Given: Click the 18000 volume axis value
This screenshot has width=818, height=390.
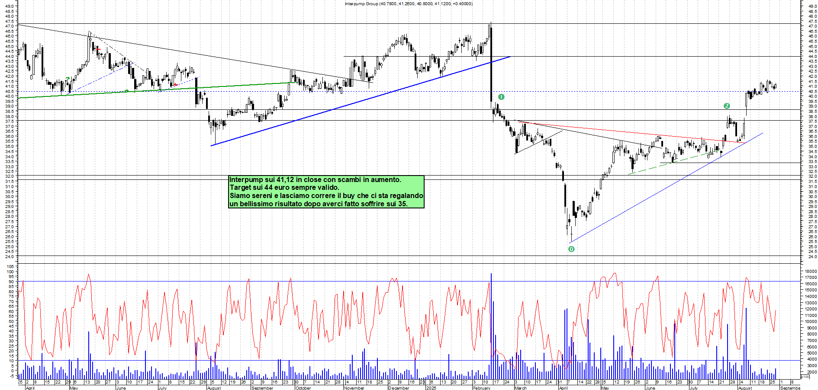Looking at the screenshot, I should [810, 271].
